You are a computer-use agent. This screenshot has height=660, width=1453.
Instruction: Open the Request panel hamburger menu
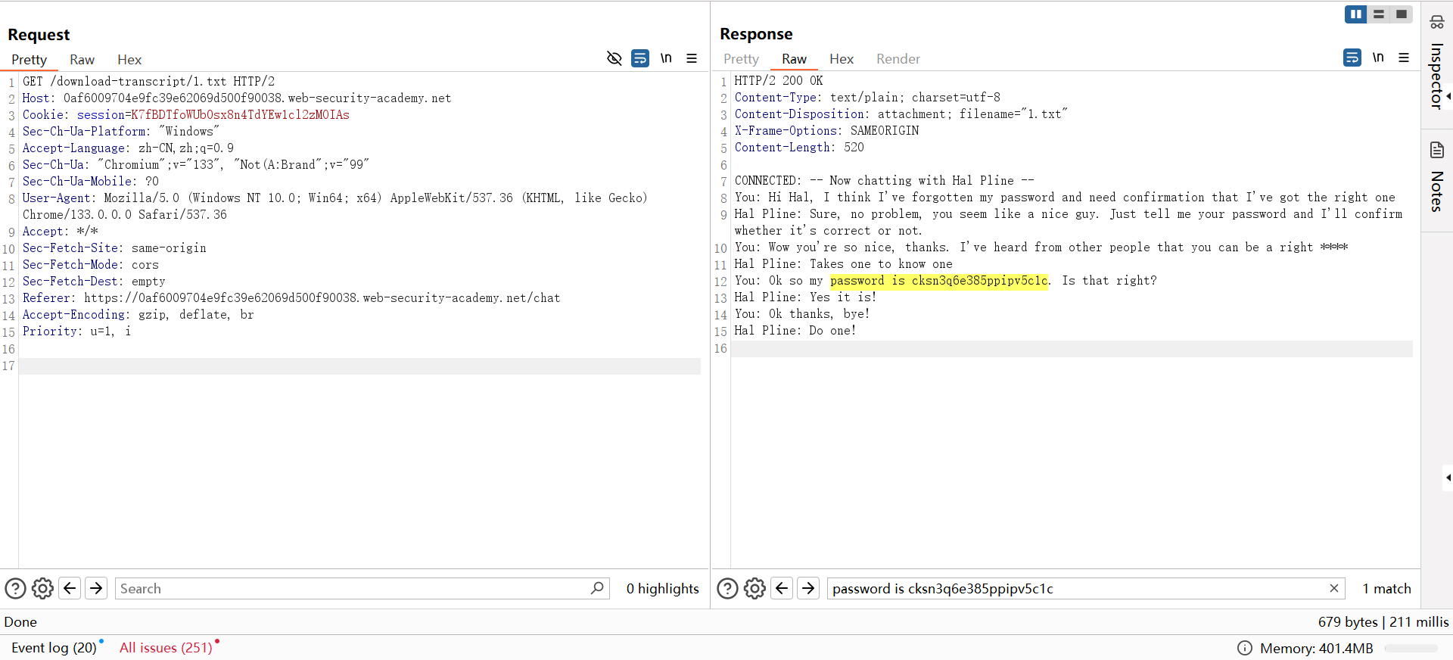692,58
